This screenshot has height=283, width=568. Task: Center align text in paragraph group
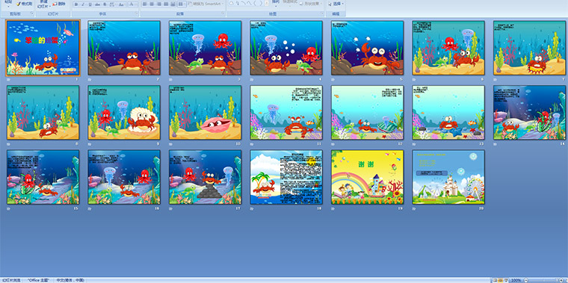pos(152,4)
